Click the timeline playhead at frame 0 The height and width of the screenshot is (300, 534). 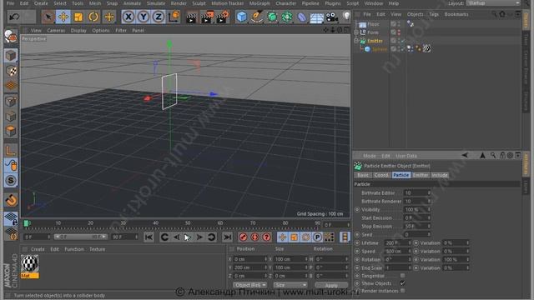click(x=26, y=223)
